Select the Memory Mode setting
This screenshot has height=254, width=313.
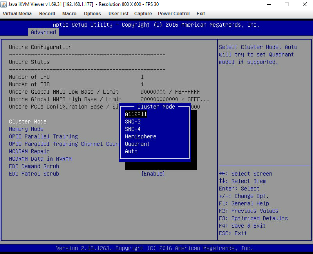pos(26,129)
